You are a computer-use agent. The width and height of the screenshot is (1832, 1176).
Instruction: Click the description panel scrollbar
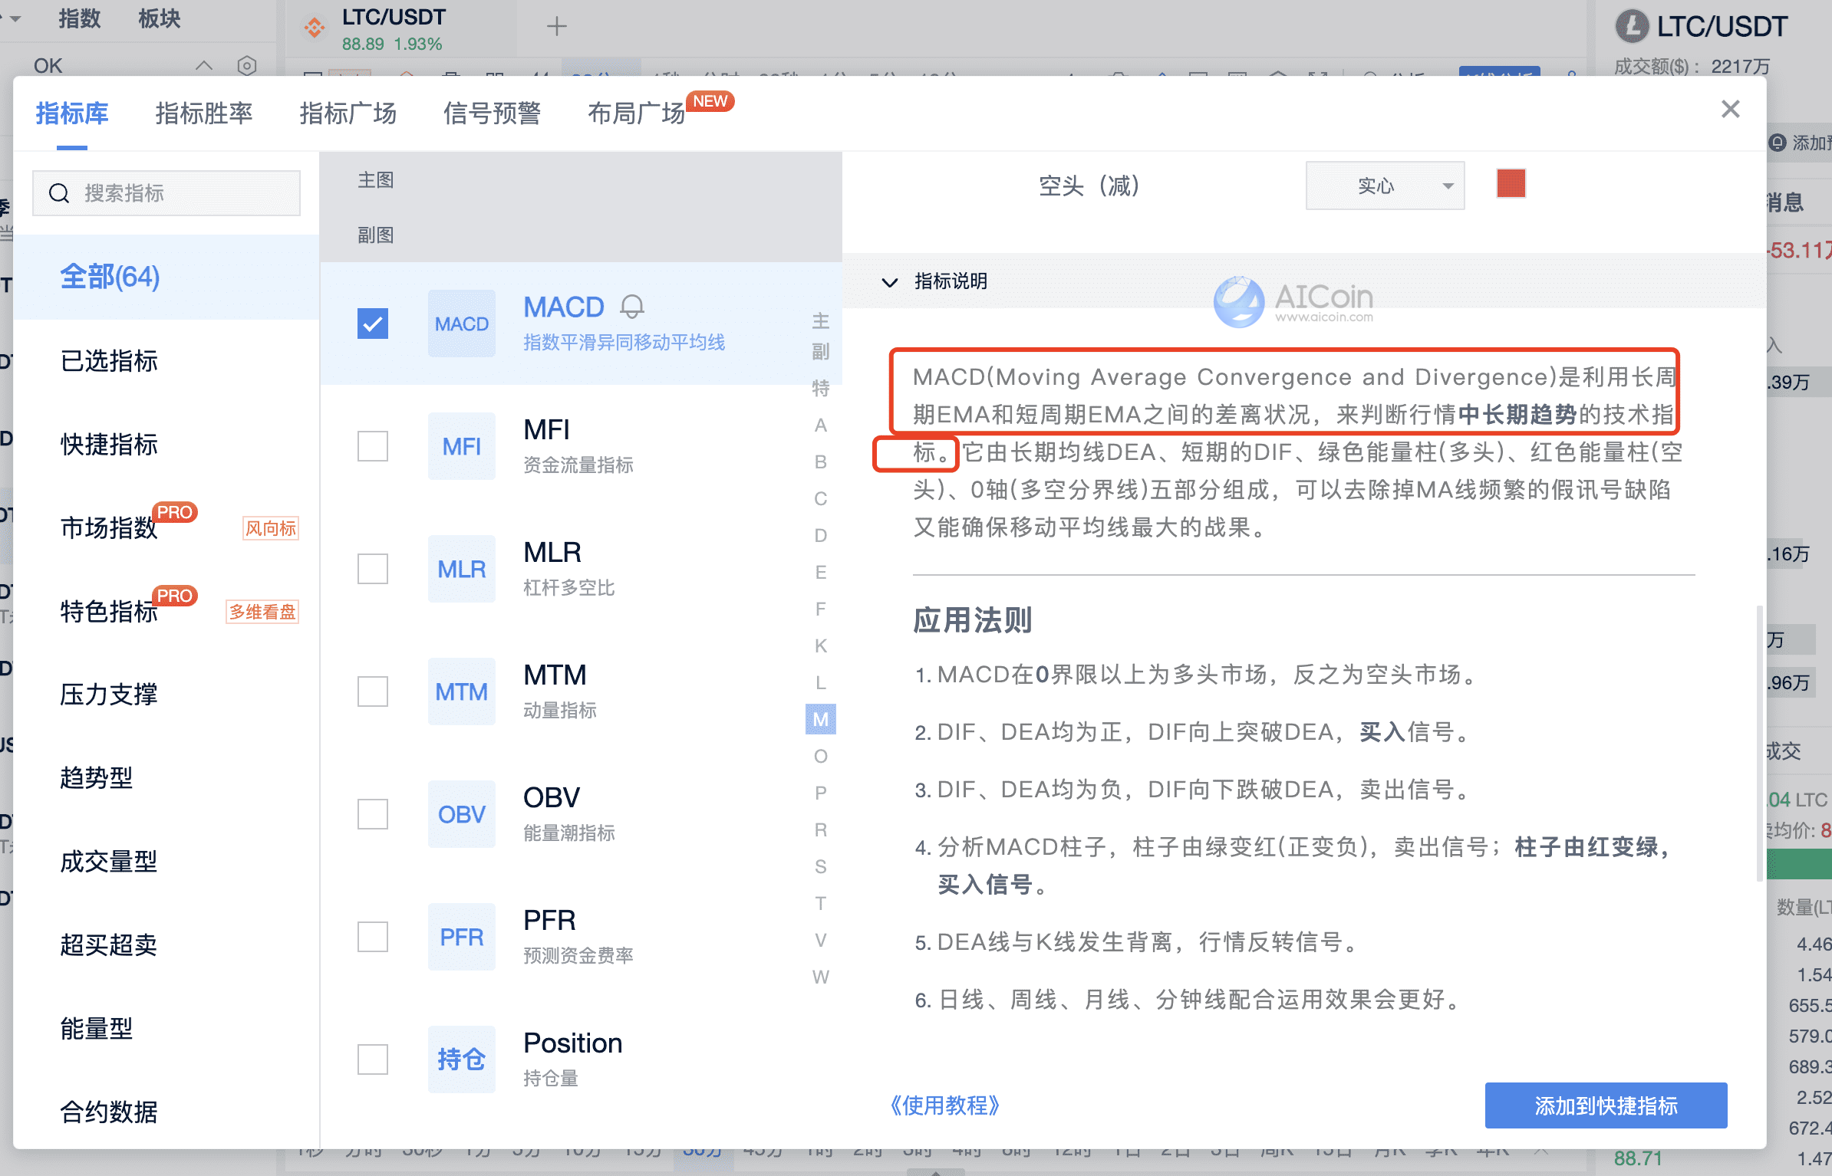coord(1760,744)
